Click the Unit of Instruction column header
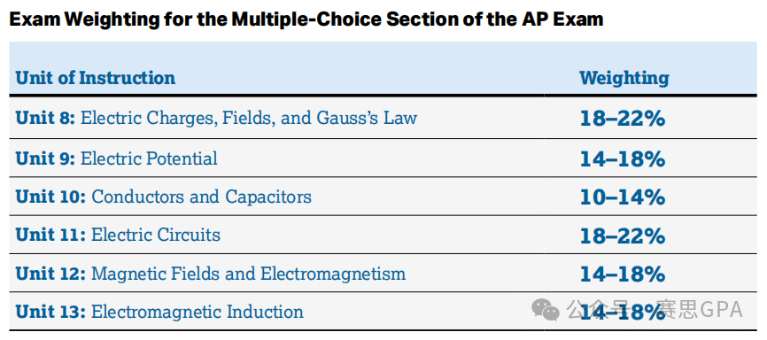Viewport: 767px width, 340px height. tap(96, 78)
